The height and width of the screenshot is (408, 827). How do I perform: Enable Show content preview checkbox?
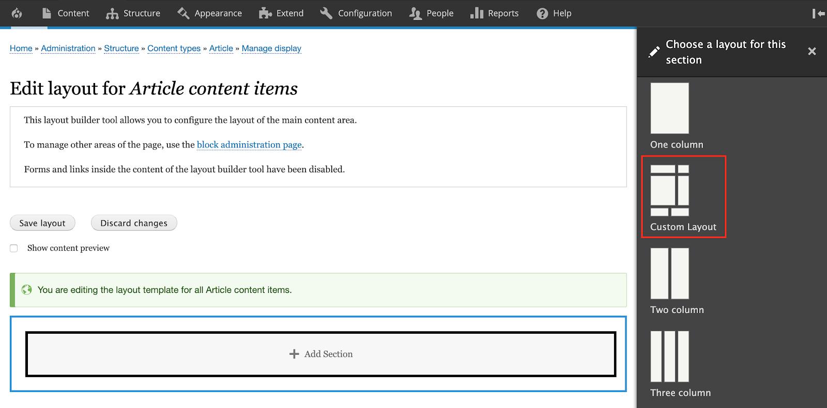coord(14,248)
